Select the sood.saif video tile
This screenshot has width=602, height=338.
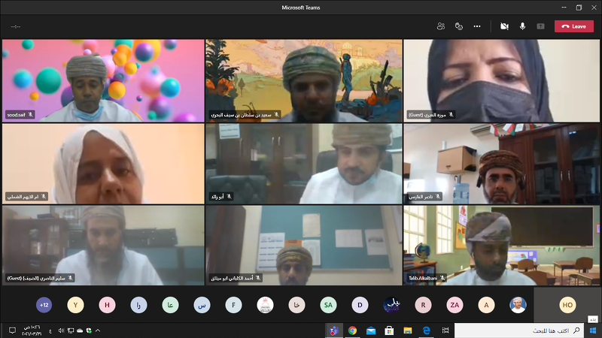[103, 80]
